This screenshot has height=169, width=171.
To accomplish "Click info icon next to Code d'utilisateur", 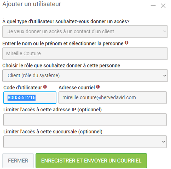I will pyautogui.click(x=45, y=87).
